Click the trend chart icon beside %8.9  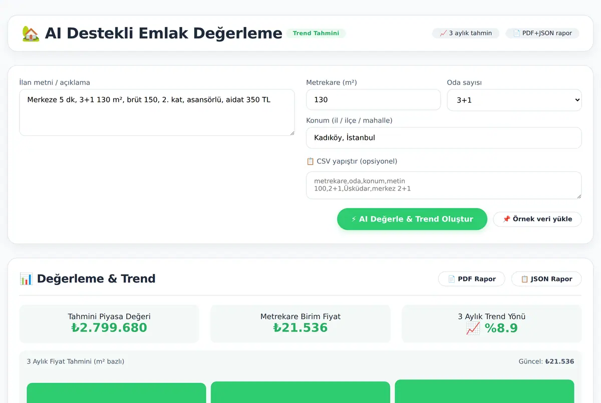473,328
